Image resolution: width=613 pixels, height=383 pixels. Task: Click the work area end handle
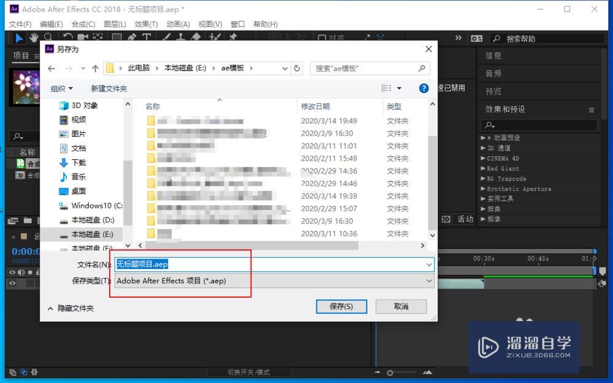pos(595,271)
